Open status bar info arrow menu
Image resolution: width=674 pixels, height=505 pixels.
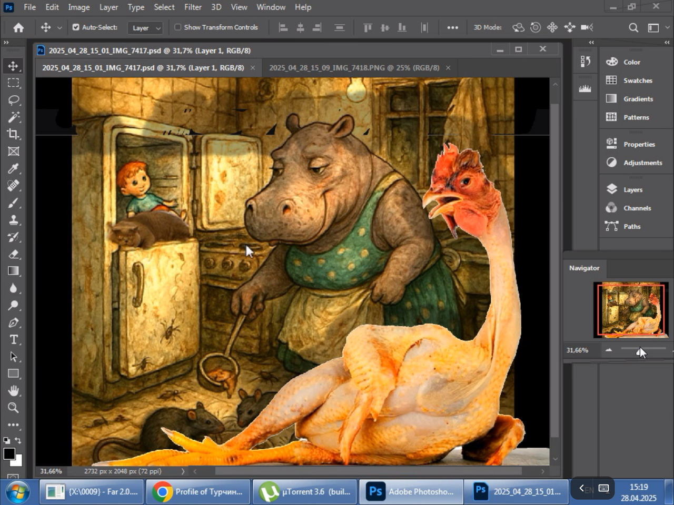(x=183, y=471)
